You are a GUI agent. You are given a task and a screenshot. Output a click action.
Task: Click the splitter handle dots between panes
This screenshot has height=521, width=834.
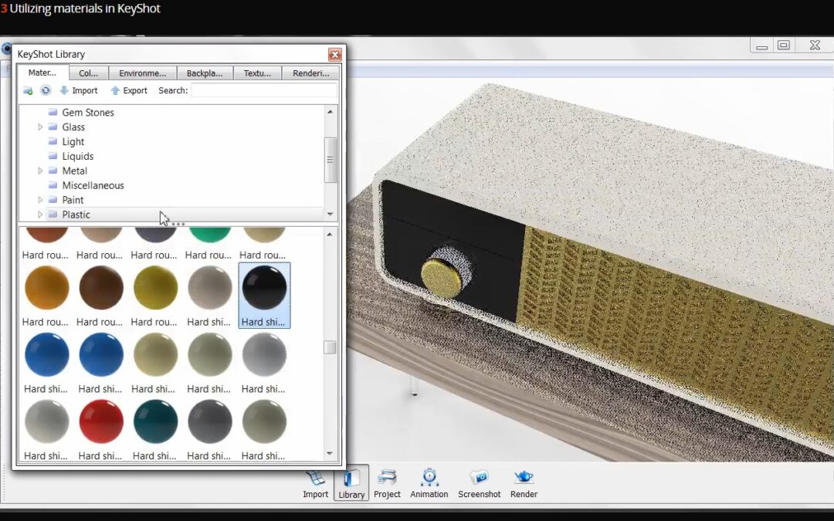coord(178,224)
